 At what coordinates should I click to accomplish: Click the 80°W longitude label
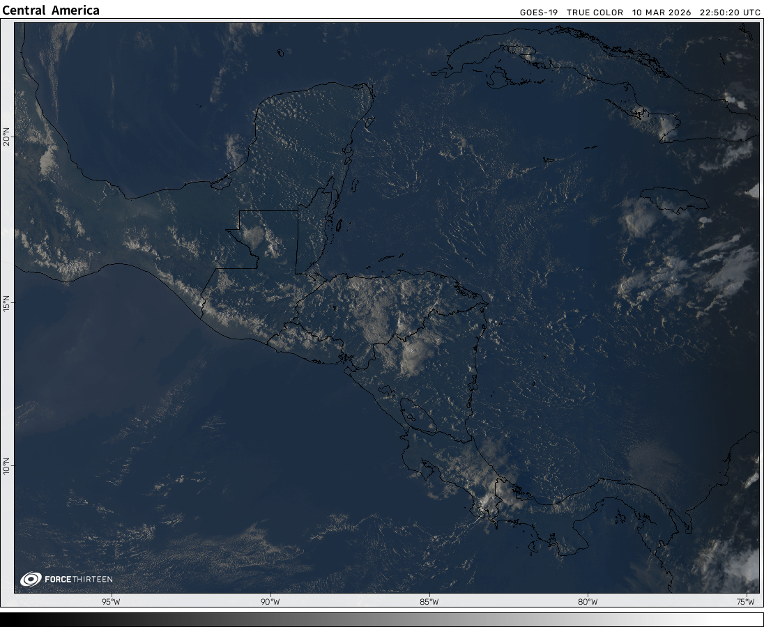[588, 602]
